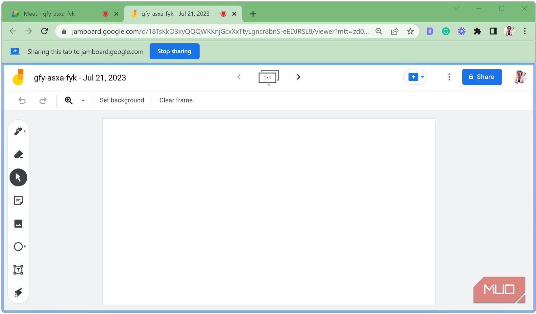This screenshot has width=536, height=314.
Task: Click Set background
Action: pyautogui.click(x=122, y=100)
